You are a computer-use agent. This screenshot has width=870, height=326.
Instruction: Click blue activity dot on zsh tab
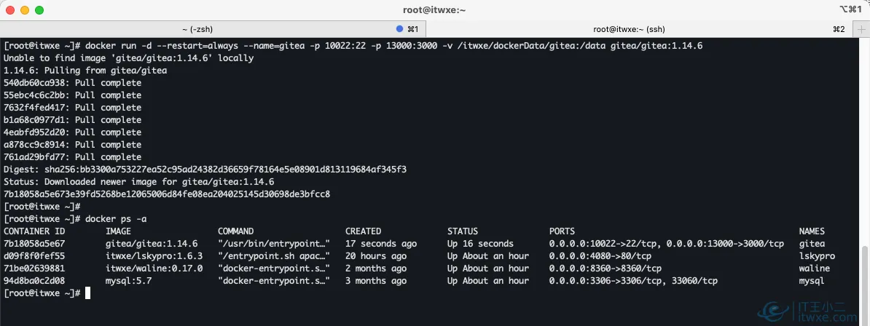click(399, 29)
